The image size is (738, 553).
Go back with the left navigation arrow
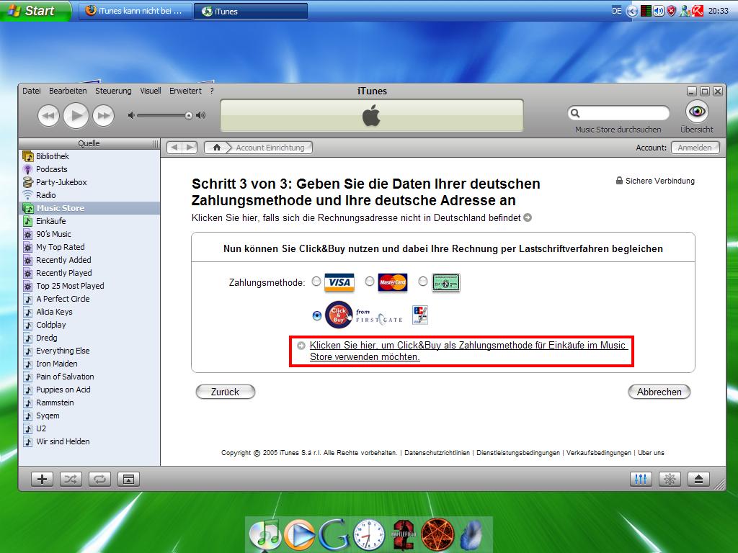[174, 147]
